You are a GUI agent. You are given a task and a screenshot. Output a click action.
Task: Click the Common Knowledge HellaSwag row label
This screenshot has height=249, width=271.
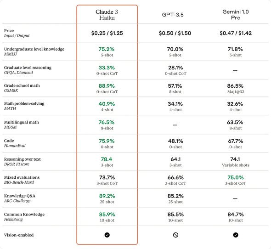[24, 217]
